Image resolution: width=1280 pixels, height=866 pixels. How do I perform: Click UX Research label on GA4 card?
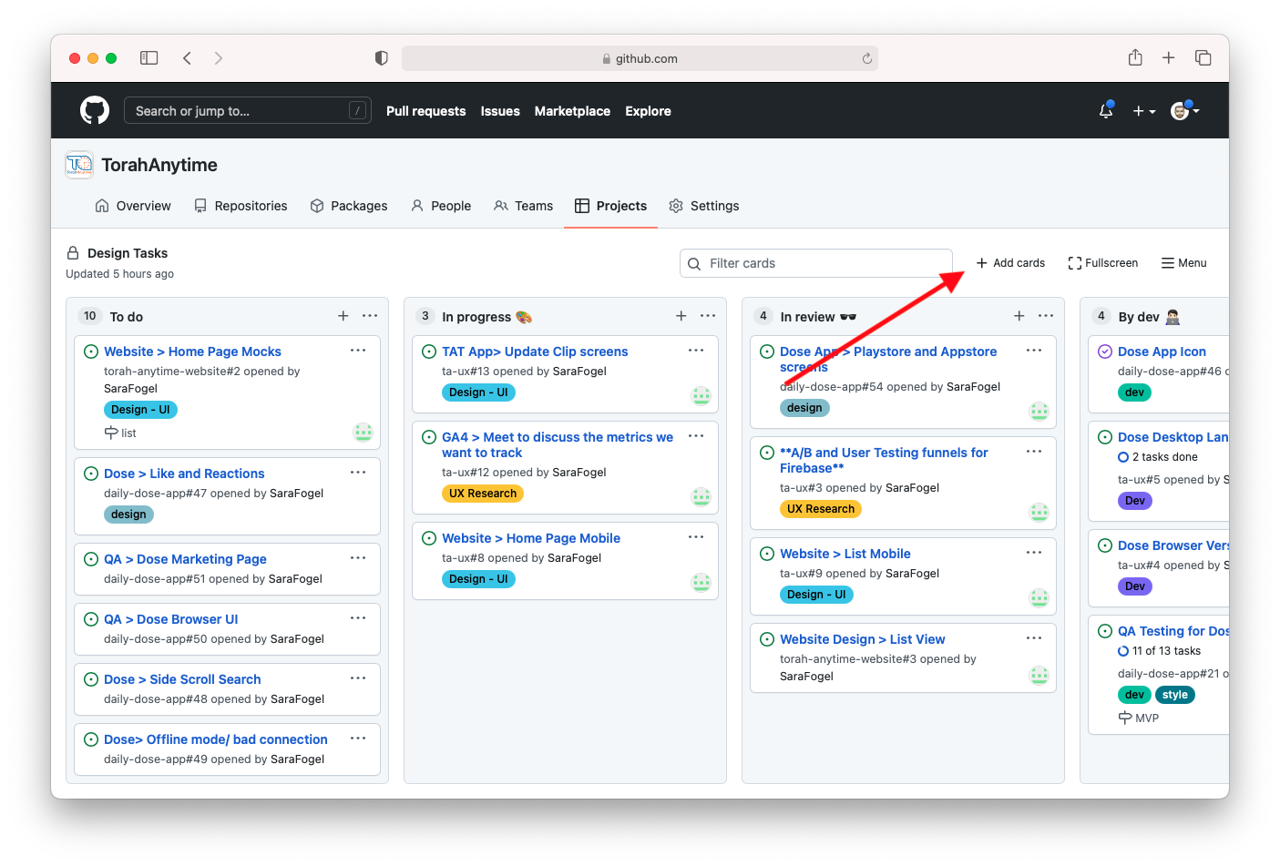483,494
